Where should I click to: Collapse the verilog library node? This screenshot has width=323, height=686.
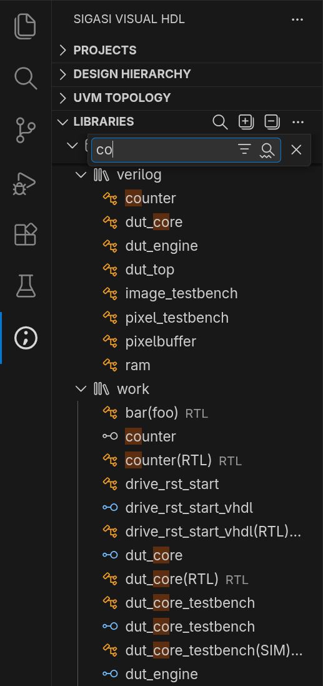[81, 175]
